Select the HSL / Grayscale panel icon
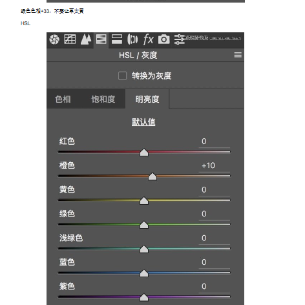 tap(101, 39)
